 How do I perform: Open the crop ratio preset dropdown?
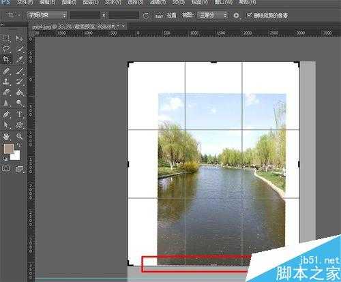coord(46,15)
